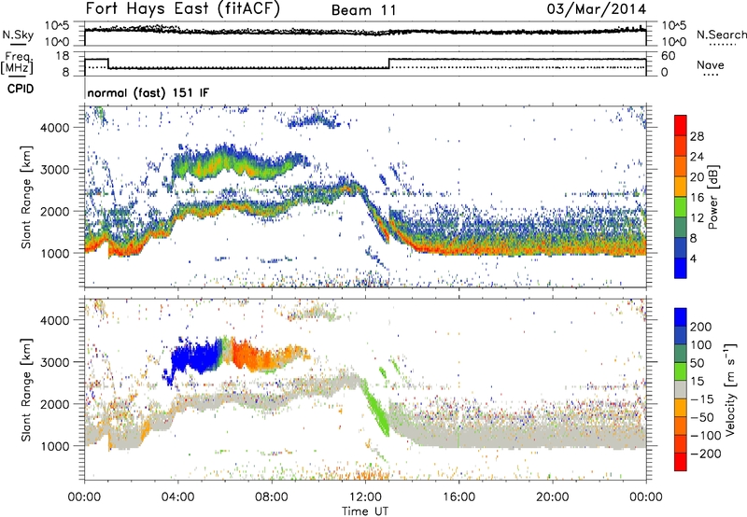Click the 'Power [dB]' colorbar label

[x=713, y=197]
